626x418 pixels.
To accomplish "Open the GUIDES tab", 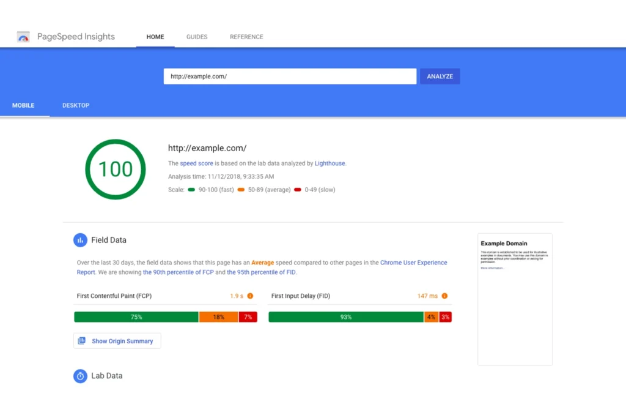I will click(197, 37).
